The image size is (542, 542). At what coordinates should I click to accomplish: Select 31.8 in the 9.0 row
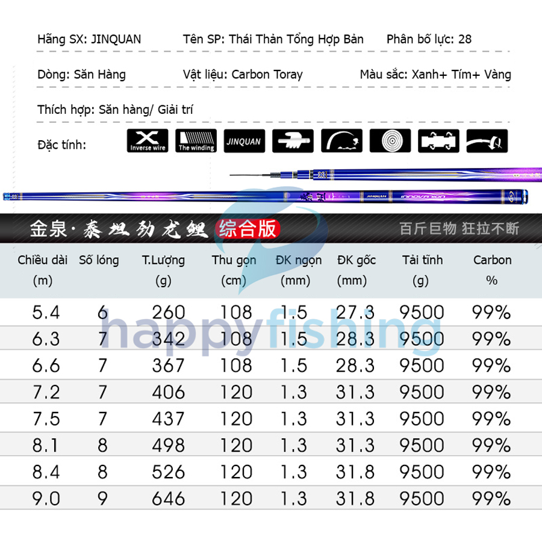(x=355, y=499)
